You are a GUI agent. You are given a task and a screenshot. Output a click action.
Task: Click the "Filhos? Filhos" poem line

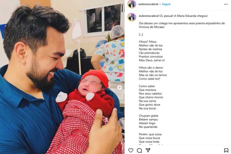pos(148,42)
